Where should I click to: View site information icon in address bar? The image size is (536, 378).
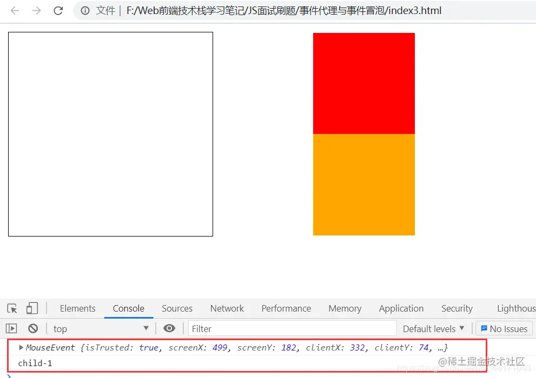click(x=85, y=11)
